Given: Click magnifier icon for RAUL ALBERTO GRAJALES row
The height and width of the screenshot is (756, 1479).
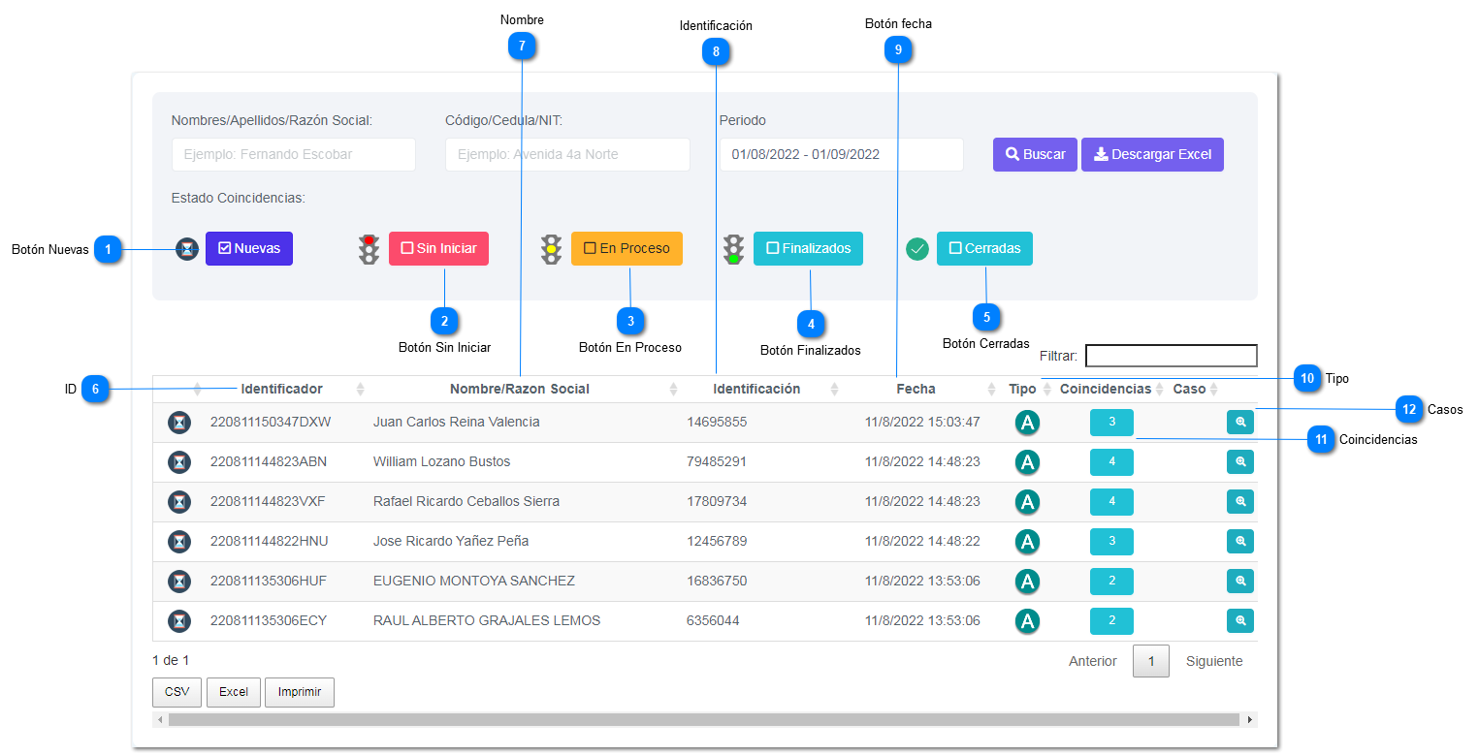Looking at the screenshot, I should [x=1239, y=621].
